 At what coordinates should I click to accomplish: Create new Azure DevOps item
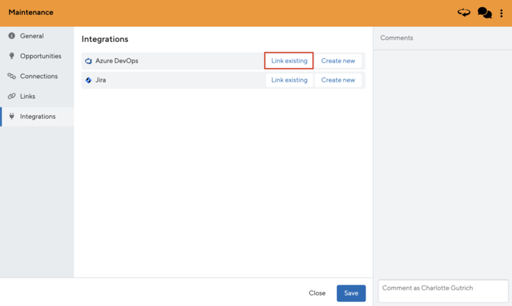pyautogui.click(x=338, y=61)
